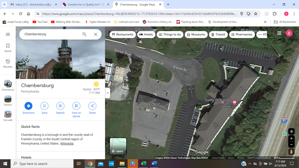Viewport: 299px width, 168px height.
Task: Open File Explorer from the taskbar
Action: coord(122,164)
